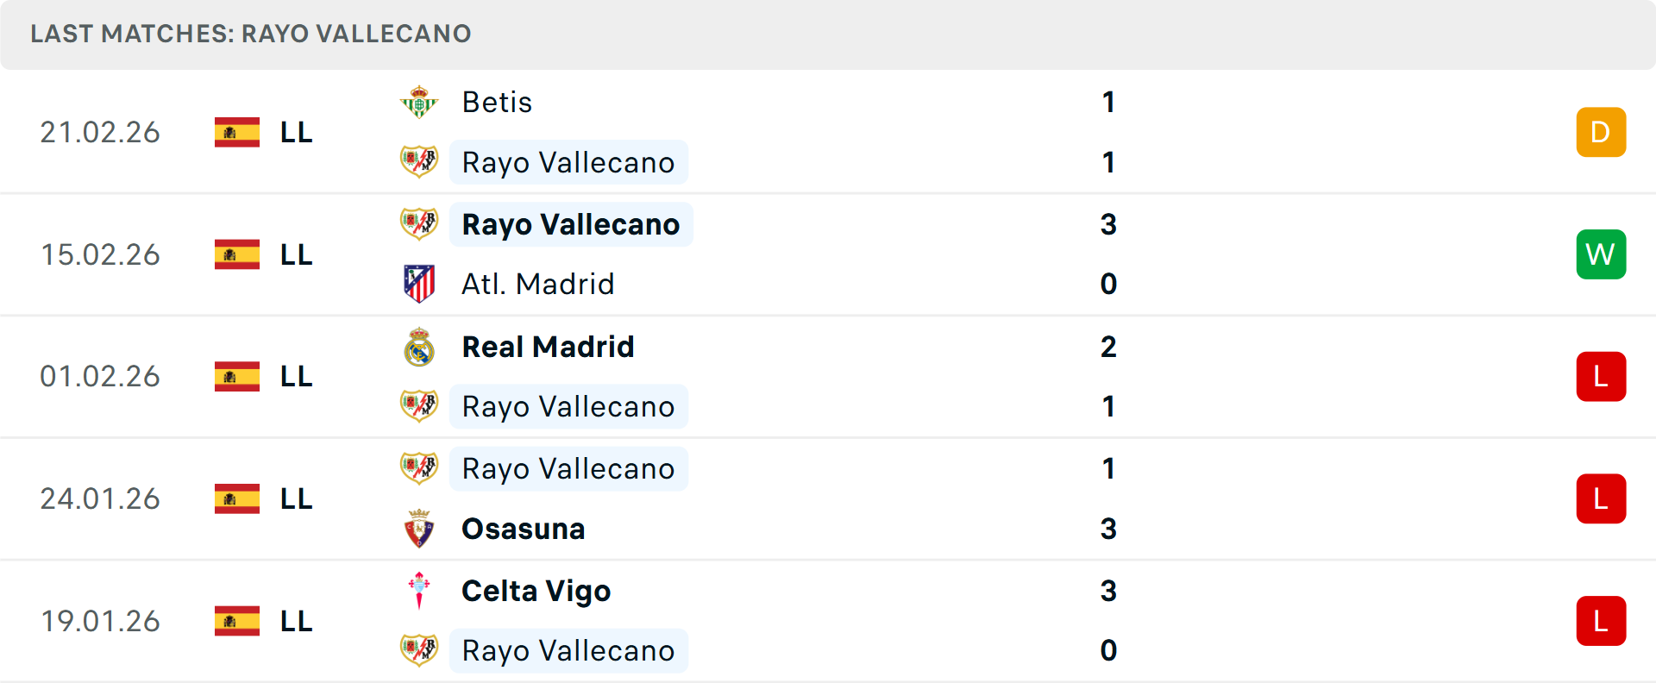This screenshot has height=683, width=1656.
Task: Open the Rayo Vallecano team link beneath Betis
Action: [568, 161]
